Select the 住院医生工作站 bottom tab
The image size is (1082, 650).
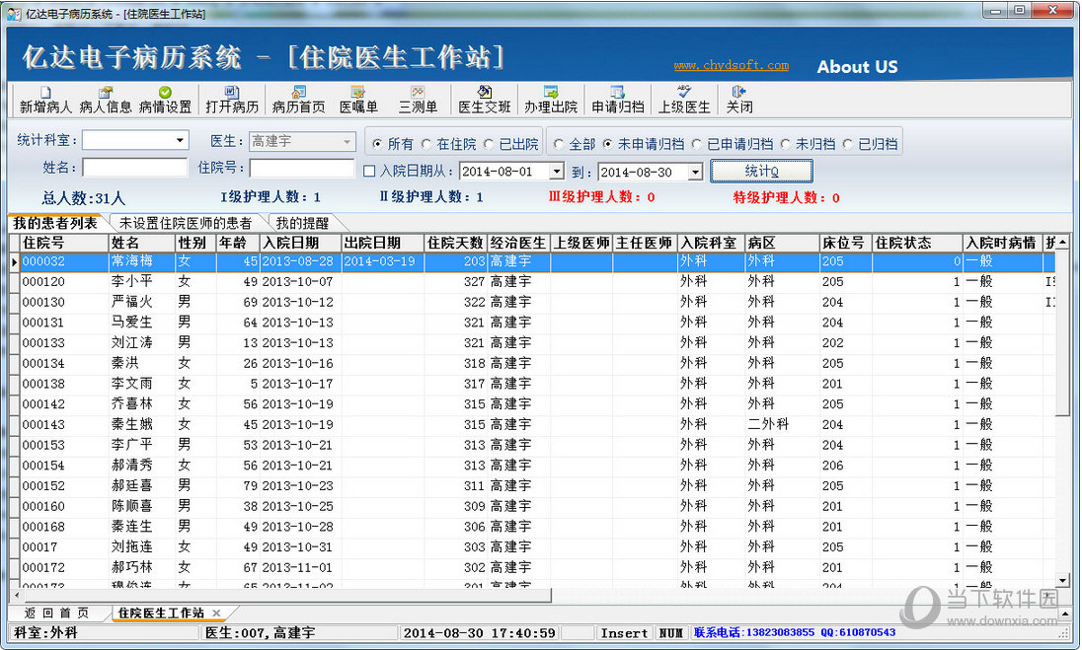tap(161, 613)
